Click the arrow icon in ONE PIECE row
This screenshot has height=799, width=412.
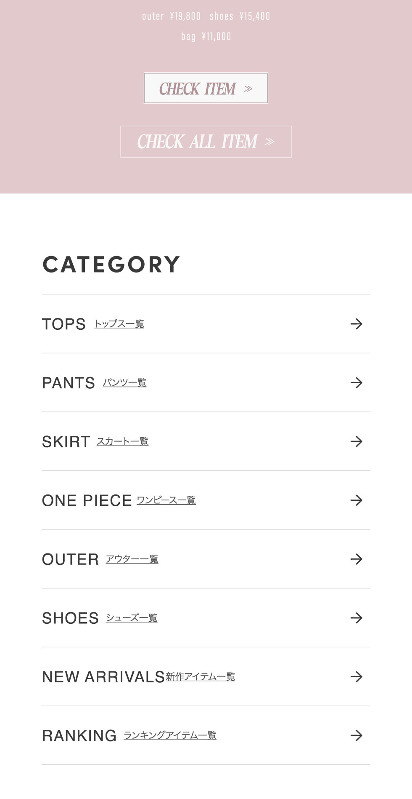[356, 500]
